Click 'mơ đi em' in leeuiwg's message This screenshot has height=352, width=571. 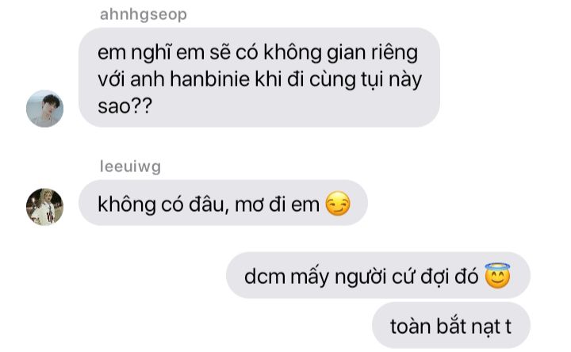pos(277,205)
